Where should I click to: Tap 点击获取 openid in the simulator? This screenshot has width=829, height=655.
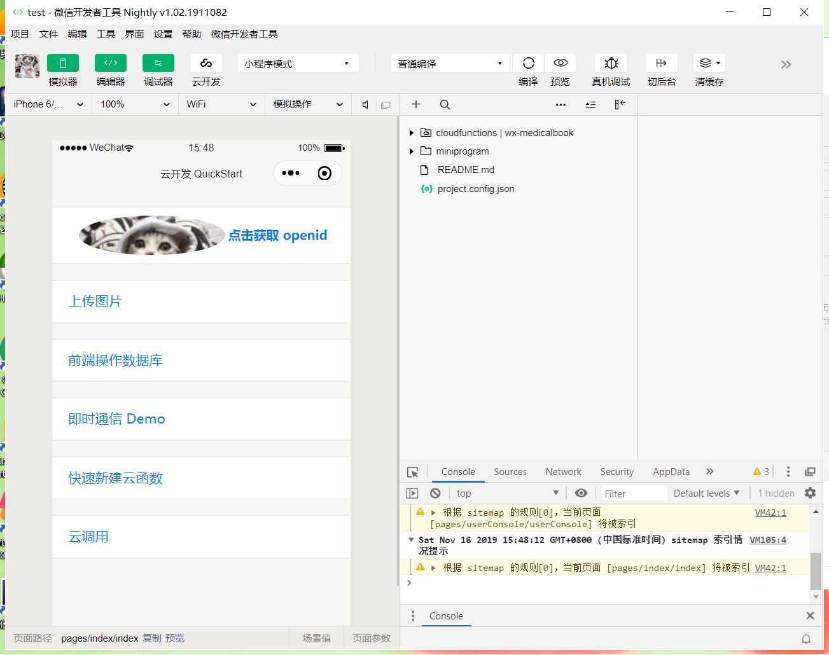click(x=278, y=235)
